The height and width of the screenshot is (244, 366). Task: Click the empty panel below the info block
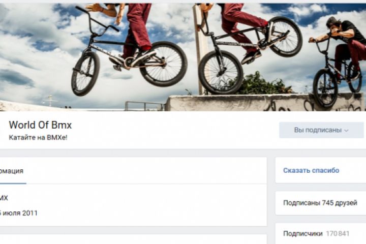click(133, 239)
